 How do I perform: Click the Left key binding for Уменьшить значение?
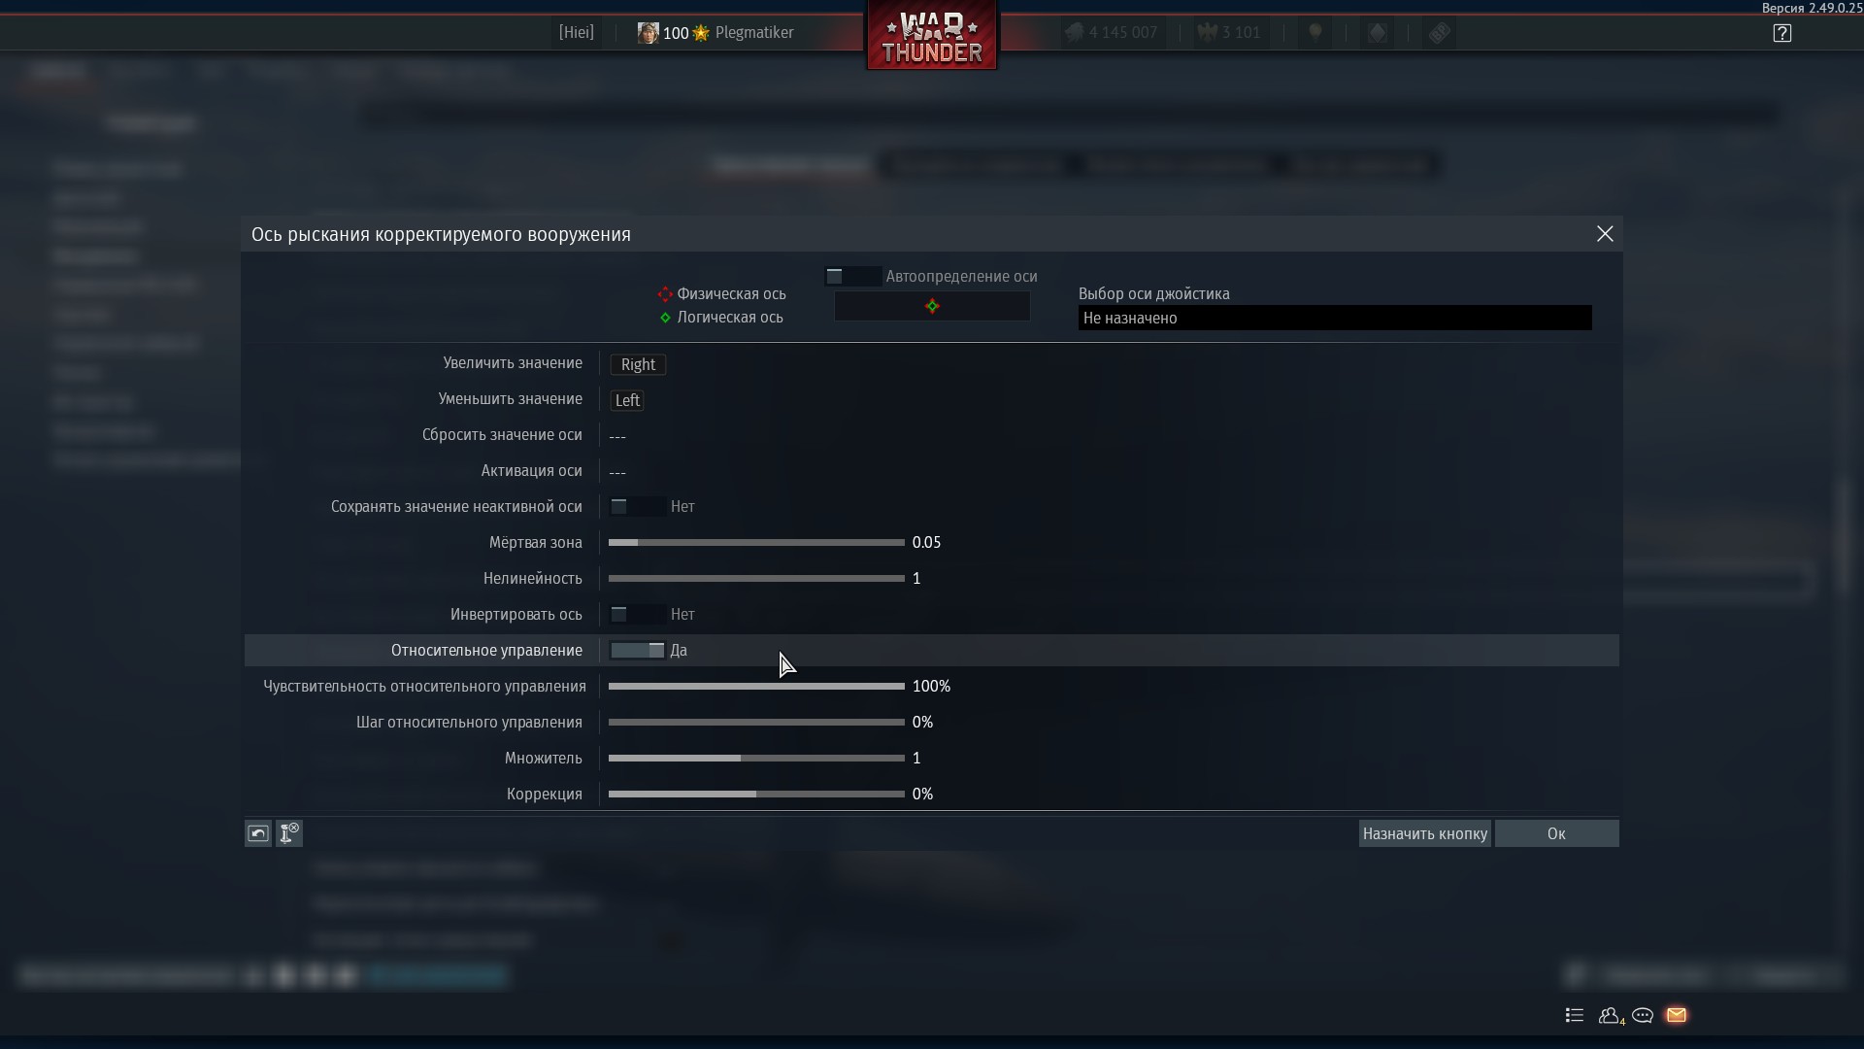pos(627,400)
